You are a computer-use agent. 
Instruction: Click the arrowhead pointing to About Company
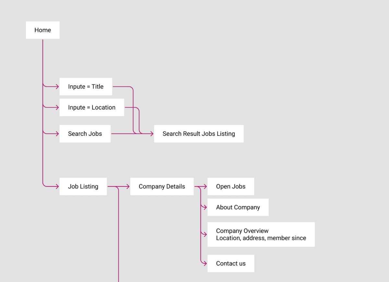[x=205, y=207]
